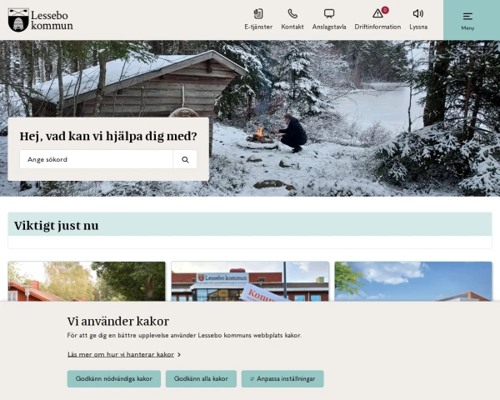Focus the Ange sökord search field
500x400 pixels.
[x=97, y=159]
